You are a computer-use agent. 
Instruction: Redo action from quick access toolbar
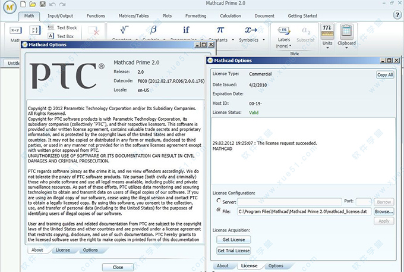pos(62,4)
